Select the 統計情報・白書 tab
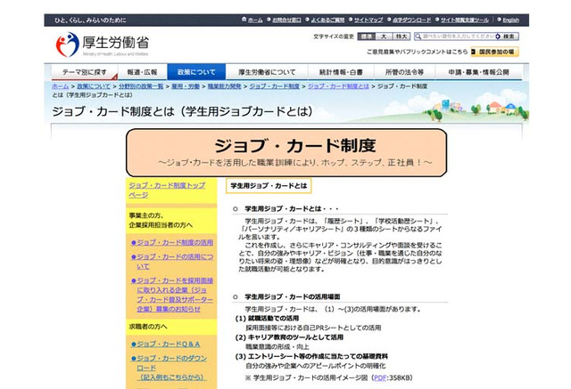571x389 pixels. click(342, 72)
